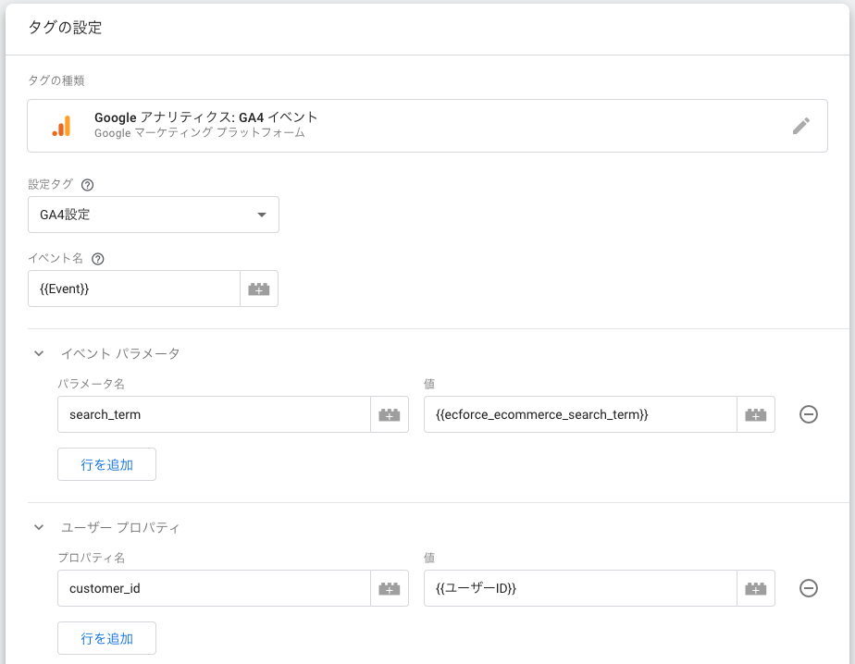Focus the customer_id property name field
The height and width of the screenshot is (664, 855).
(x=215, y=589)
